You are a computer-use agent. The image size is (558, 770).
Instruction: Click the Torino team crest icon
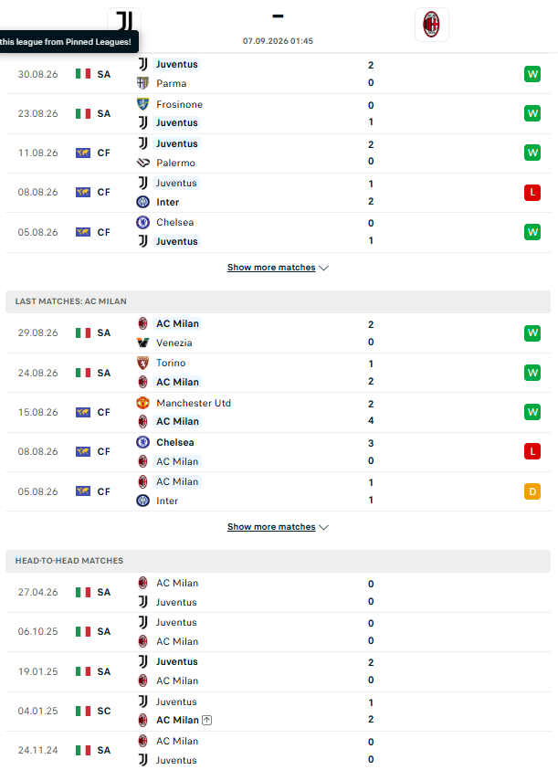143,363
